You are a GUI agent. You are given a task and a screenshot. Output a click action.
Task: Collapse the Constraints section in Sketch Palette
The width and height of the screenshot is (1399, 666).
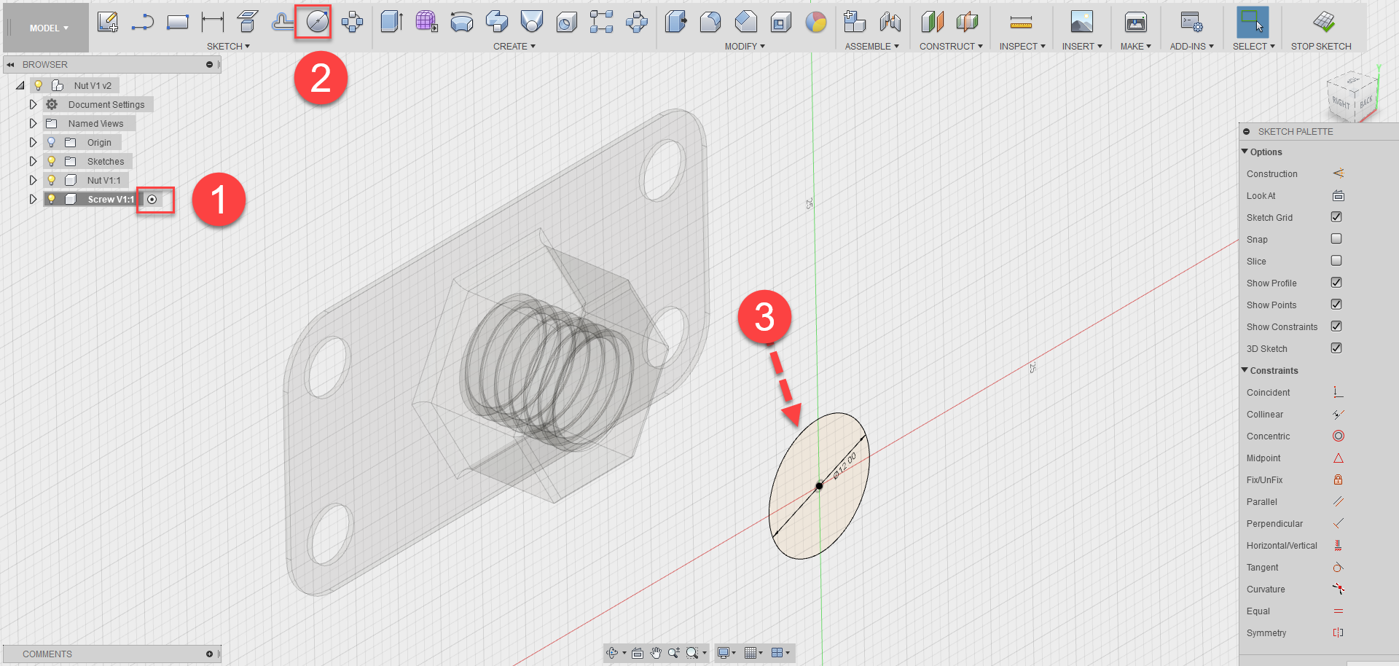point(1245,370)
